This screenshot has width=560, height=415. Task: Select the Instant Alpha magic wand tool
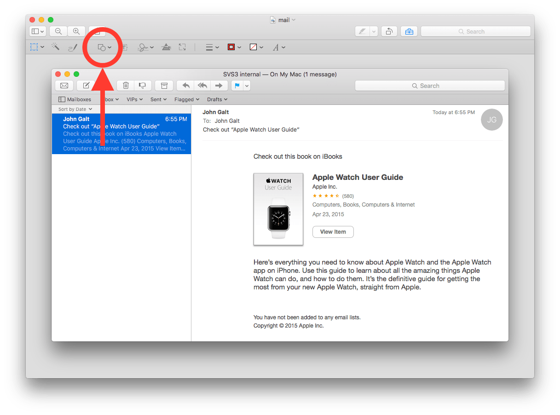point(56,46)
